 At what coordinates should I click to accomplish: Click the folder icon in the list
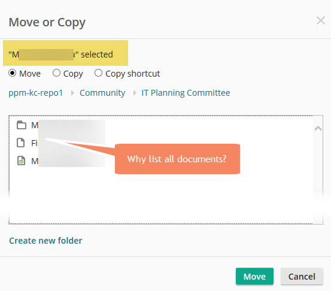(22, 125)
